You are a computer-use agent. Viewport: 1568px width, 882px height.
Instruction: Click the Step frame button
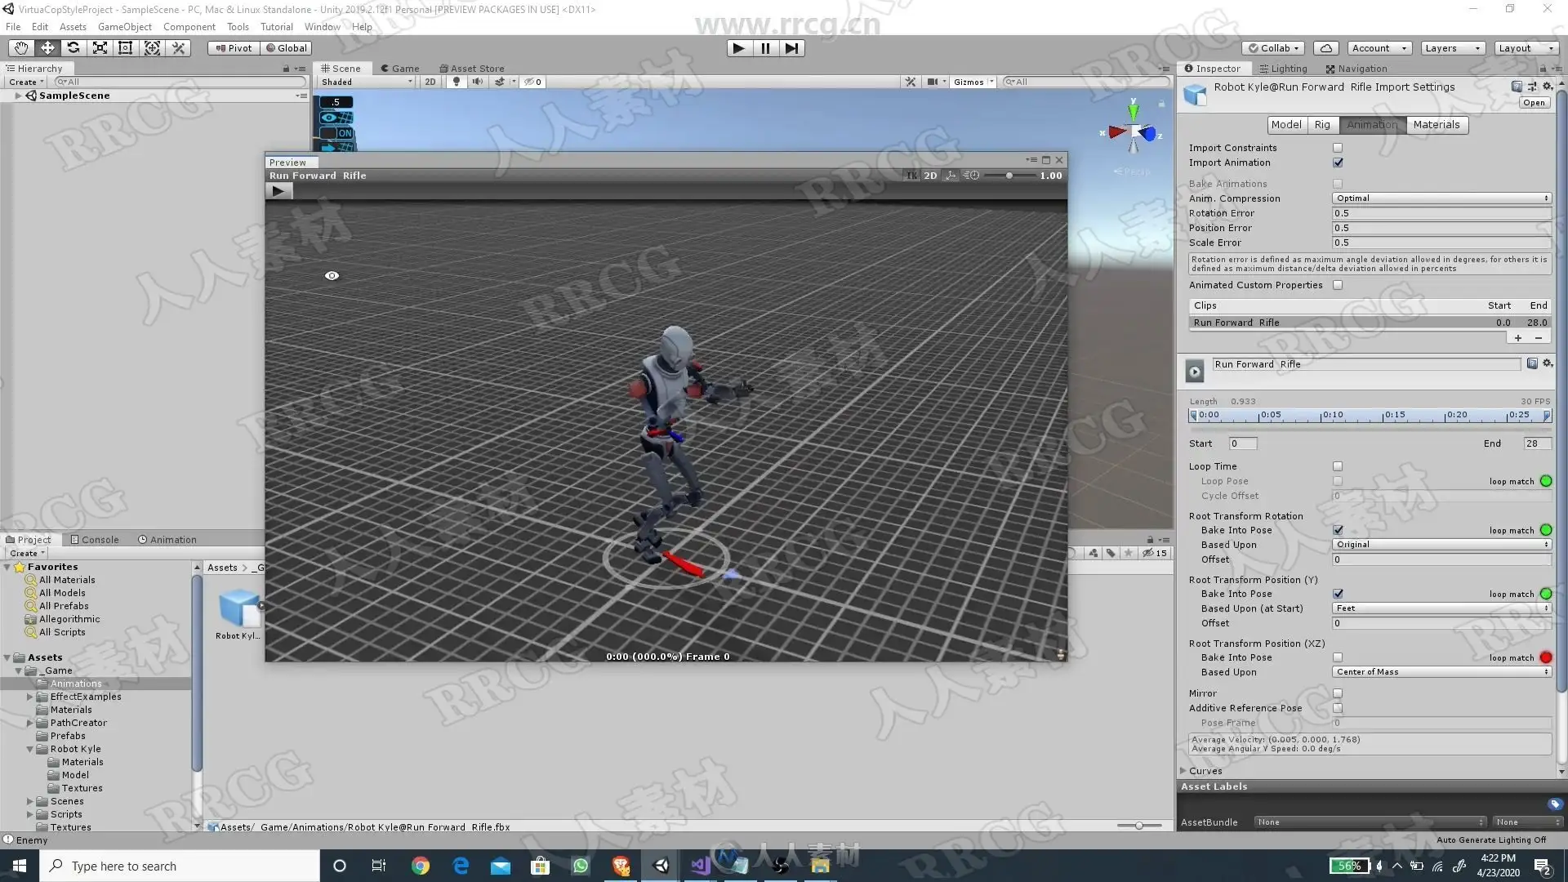click(791, 48)
